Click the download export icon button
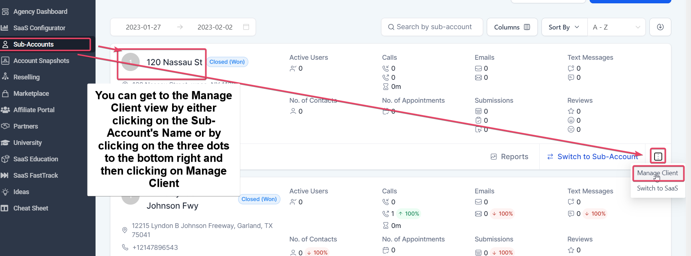The image size is (691, 256). (660, 27)
